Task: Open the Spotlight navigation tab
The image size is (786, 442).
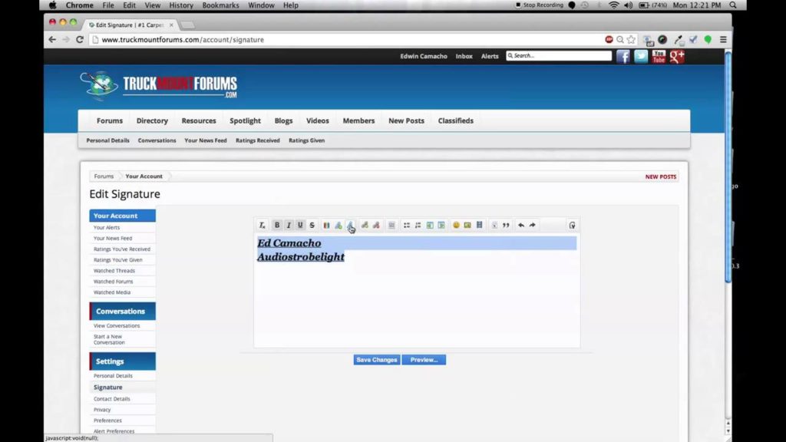Action: click(x=245, y=120)
